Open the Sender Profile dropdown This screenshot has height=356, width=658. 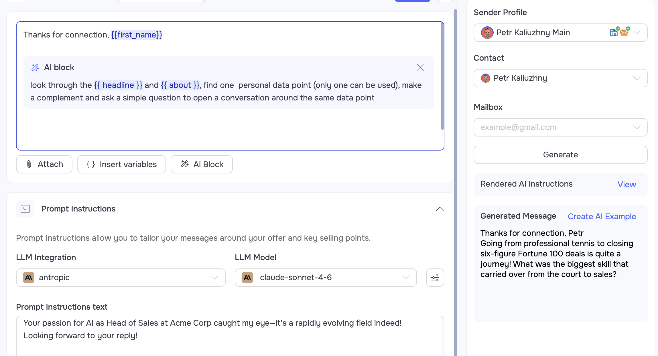click(560, 33)
